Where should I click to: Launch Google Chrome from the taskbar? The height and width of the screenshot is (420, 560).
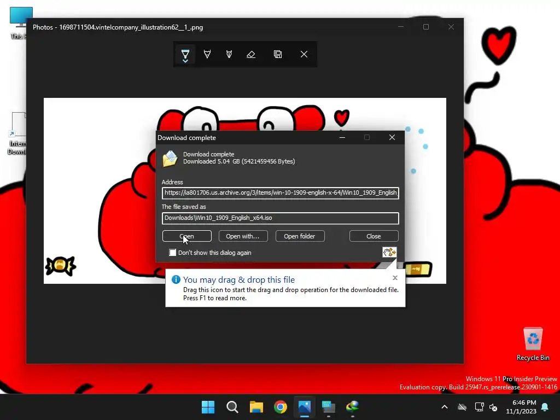(281, 407)
